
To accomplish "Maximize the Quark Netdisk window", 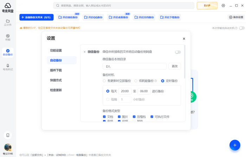I will pos(237,6).
